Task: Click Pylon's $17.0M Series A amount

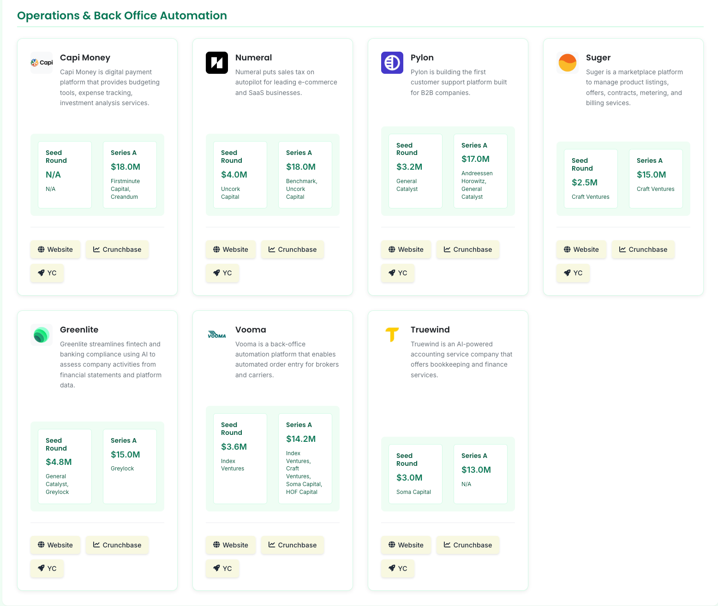Action: point(475,159)
